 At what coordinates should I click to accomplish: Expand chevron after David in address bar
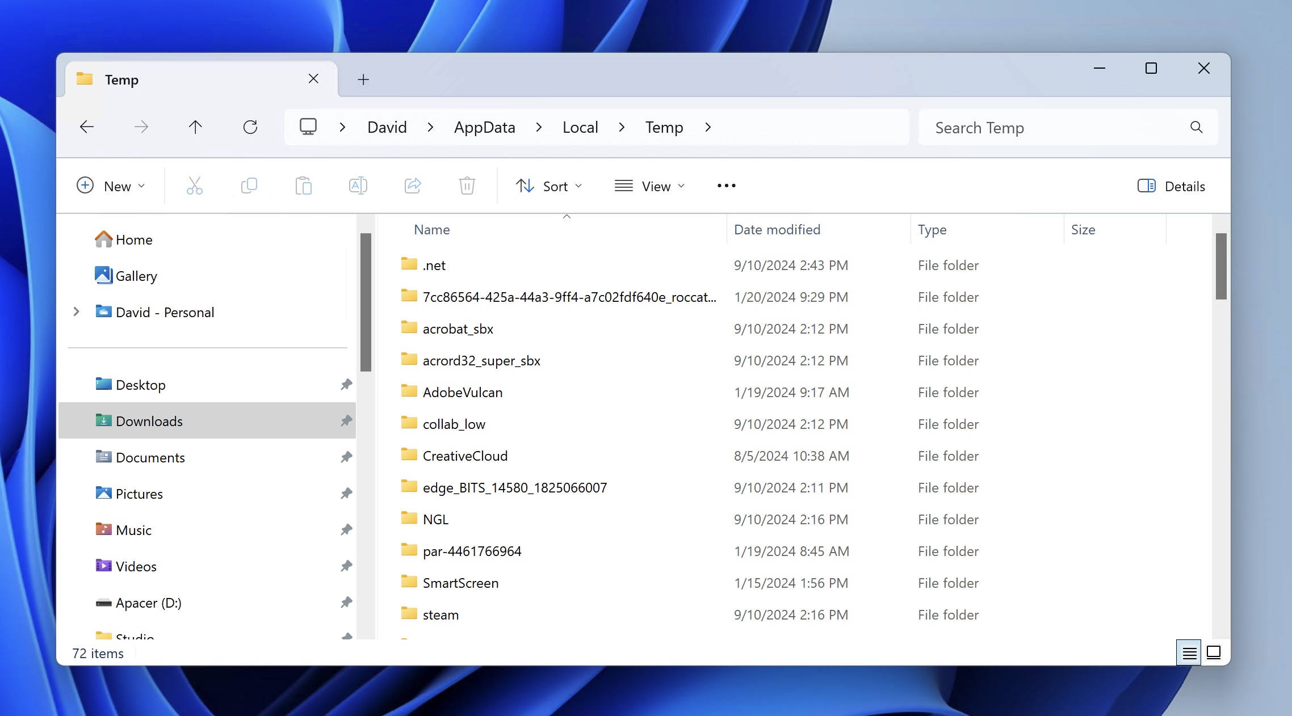(x=430, y=127)
